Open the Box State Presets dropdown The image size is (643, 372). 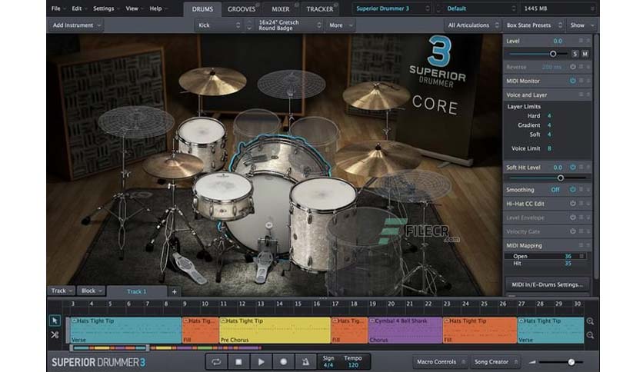click(534, 25)
